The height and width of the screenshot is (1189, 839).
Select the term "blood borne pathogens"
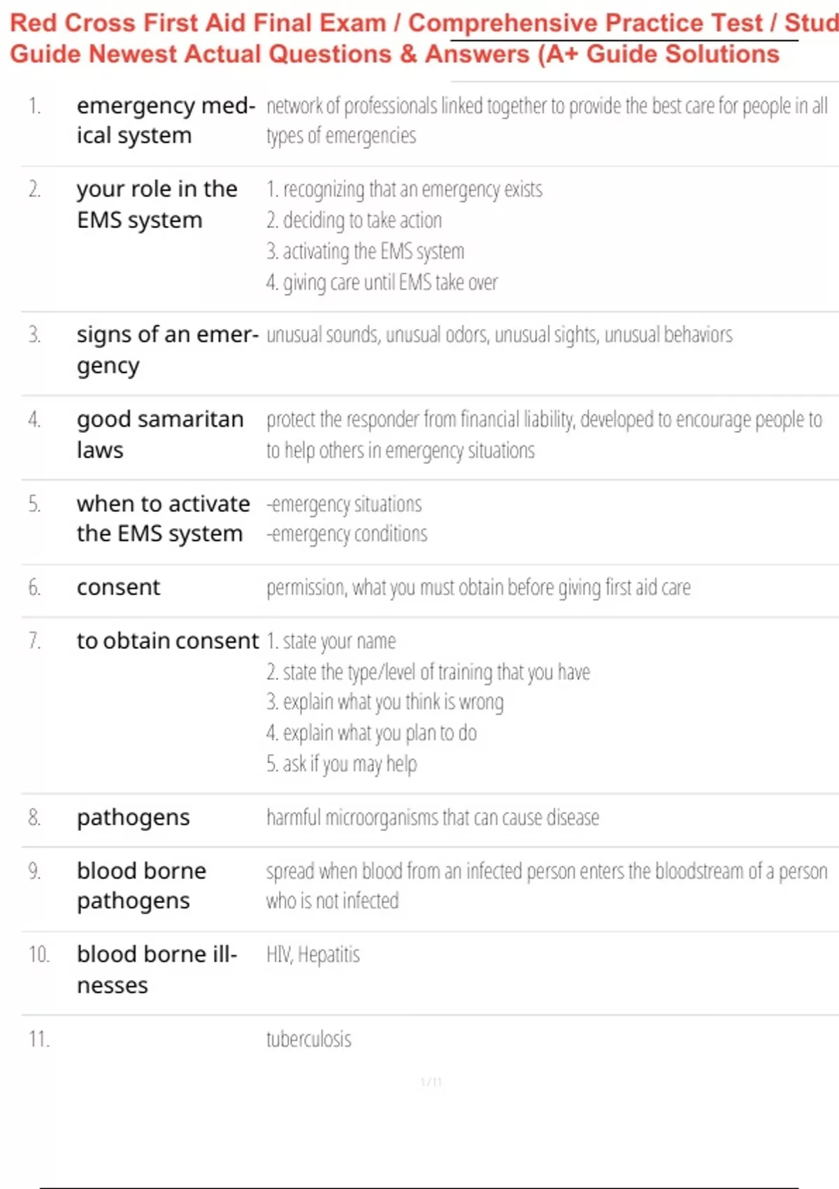[141, 885]
